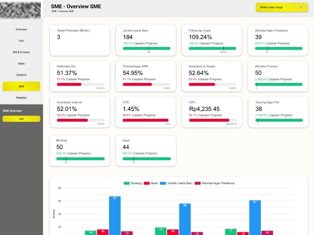This screenshot has height=235, width=314.
Task: Click the Kehadiran & Disiplin progress bar
Action: (212, 84)
